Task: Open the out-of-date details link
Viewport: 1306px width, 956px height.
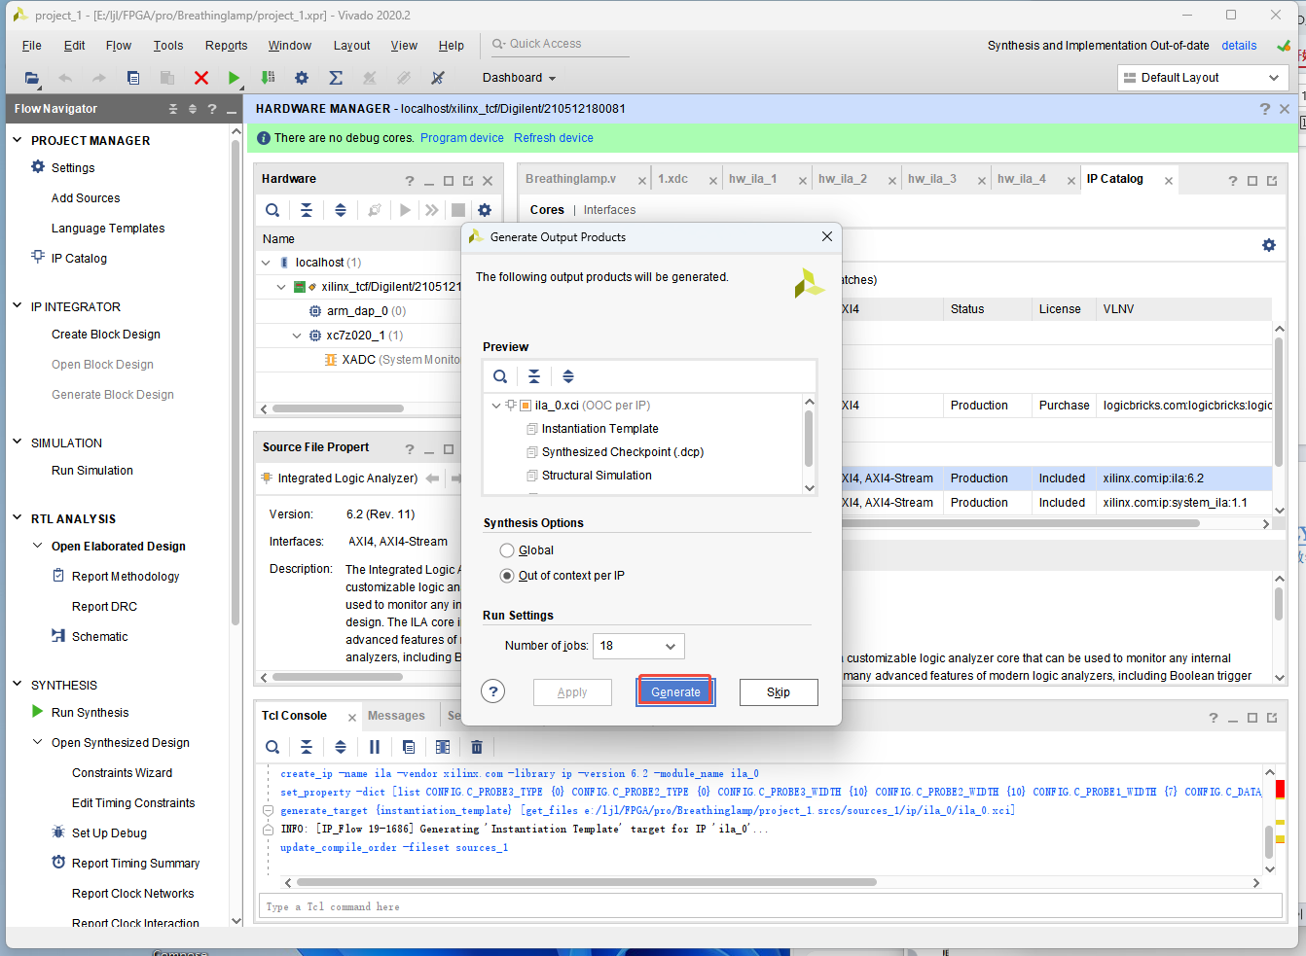Action: point(1239,46)
